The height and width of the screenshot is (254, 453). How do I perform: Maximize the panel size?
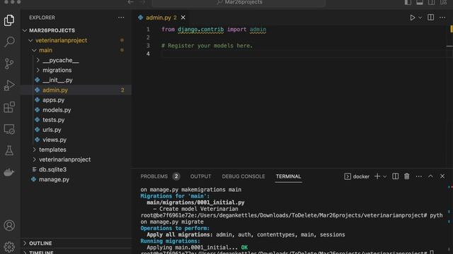click(x=430, y=176)
